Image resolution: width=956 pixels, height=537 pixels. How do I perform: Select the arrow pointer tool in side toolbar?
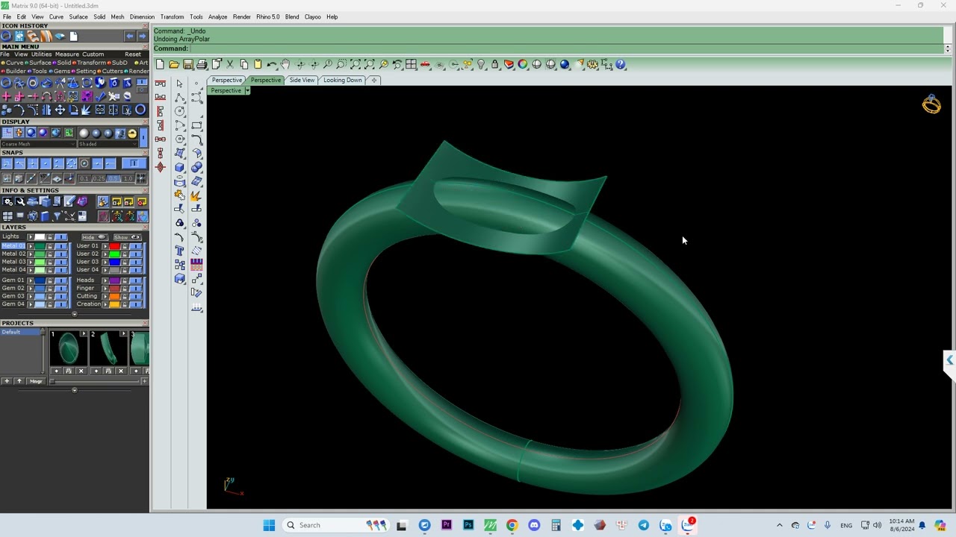click(179, 84)
